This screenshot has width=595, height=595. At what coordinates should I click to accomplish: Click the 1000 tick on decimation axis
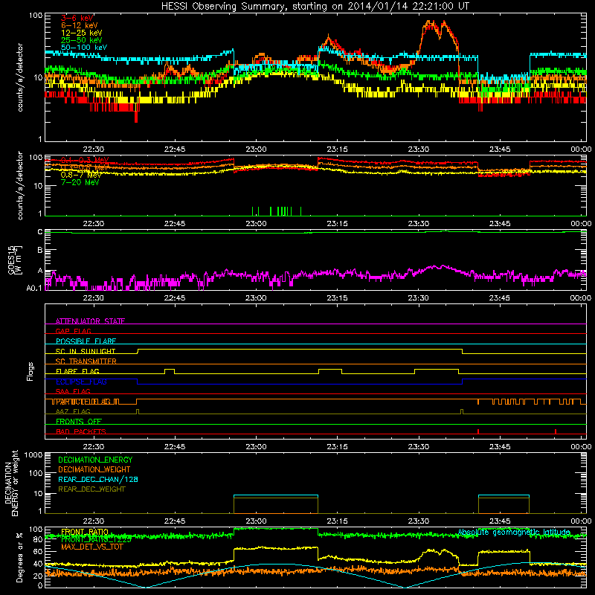(33, 454)
